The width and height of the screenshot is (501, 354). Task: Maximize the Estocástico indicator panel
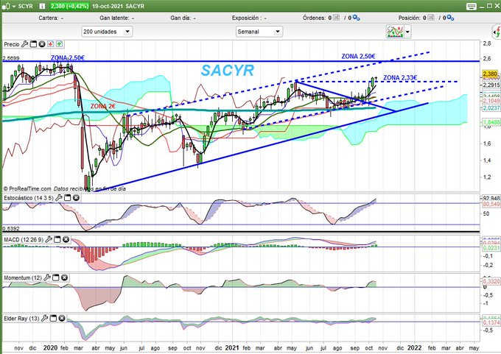(x=68, y=198)
